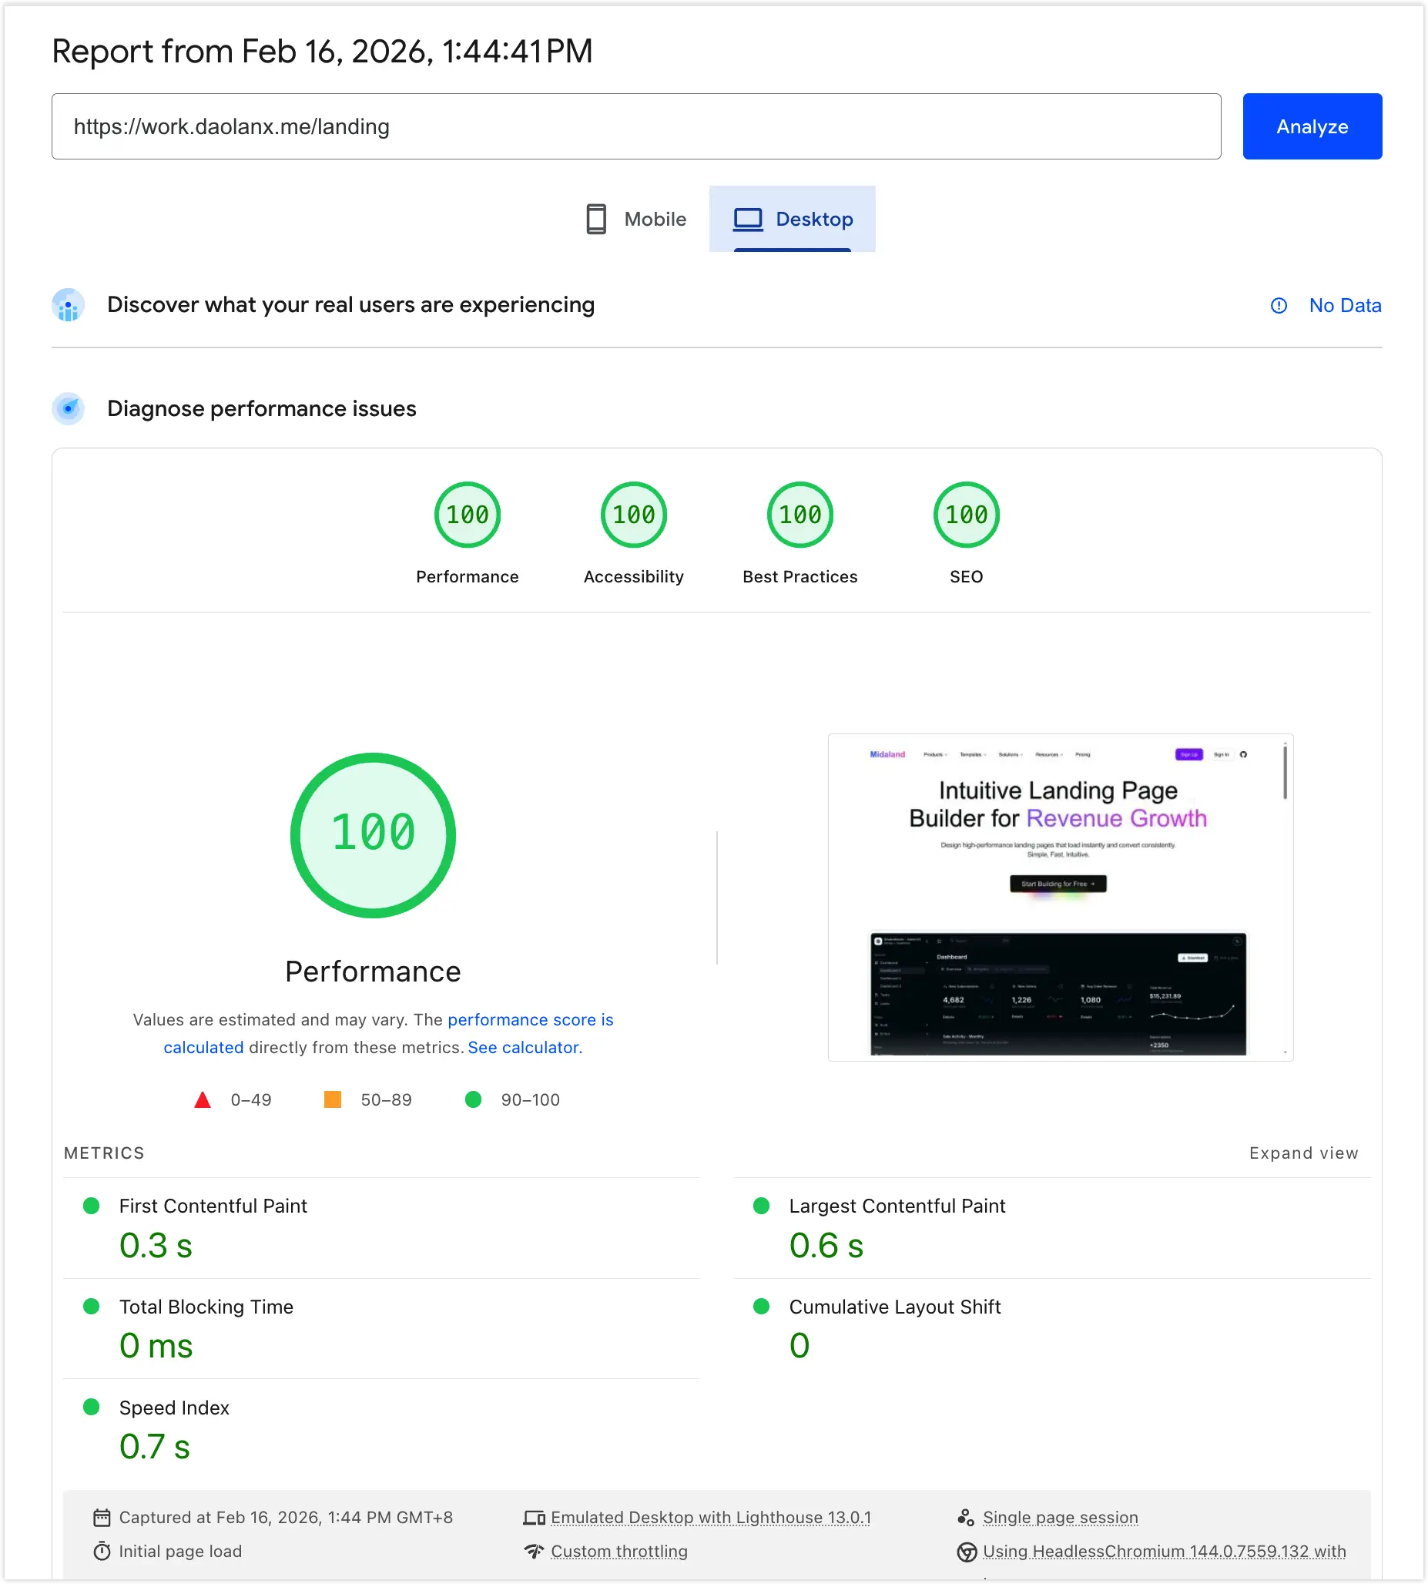Jump to SEO score gauge
1428x1584 pixels.
tap(966, 515)
